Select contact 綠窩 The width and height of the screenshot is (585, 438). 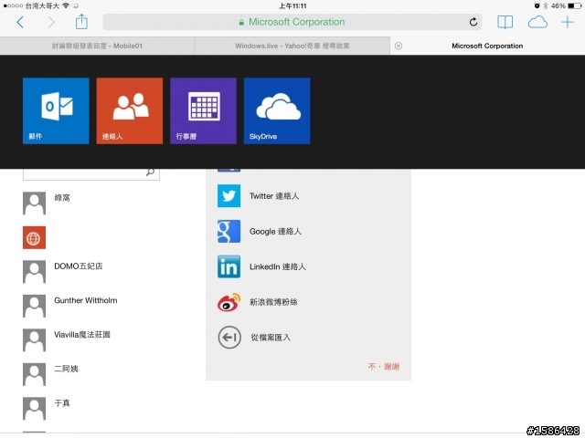pyautogui.click(x=62, y=198)
